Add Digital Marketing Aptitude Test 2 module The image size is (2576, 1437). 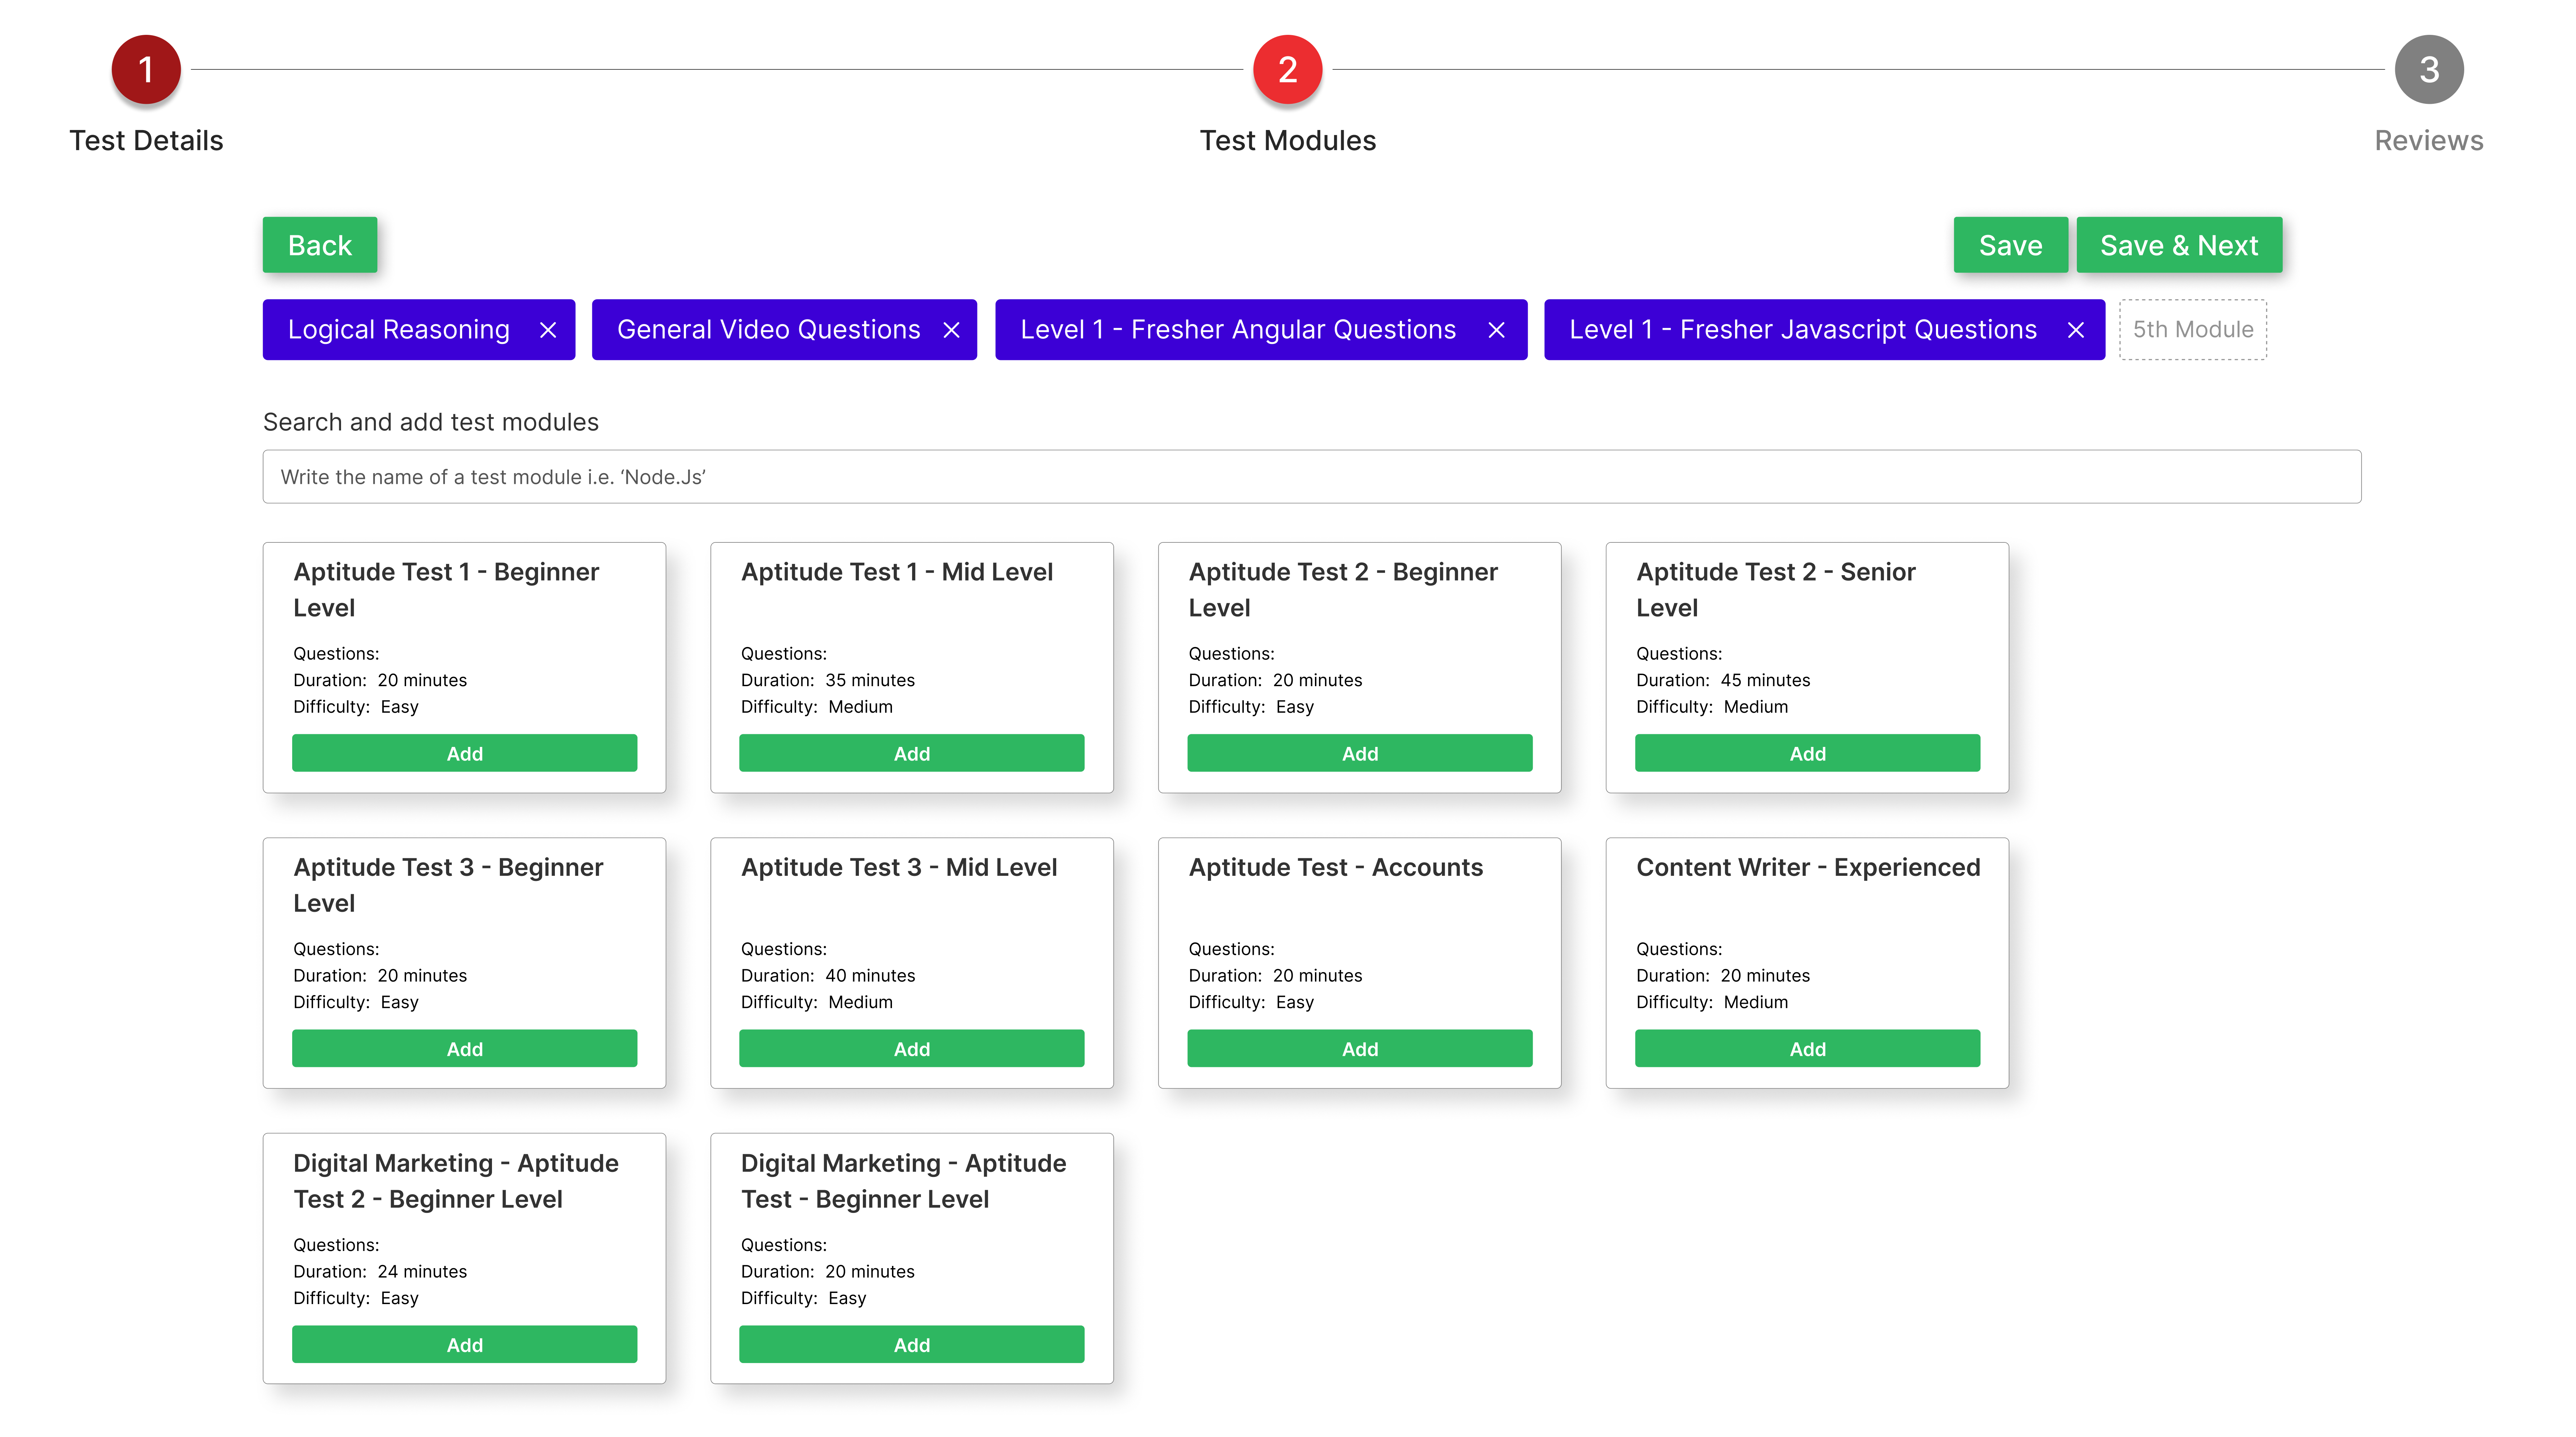[x=464, y=1344]
